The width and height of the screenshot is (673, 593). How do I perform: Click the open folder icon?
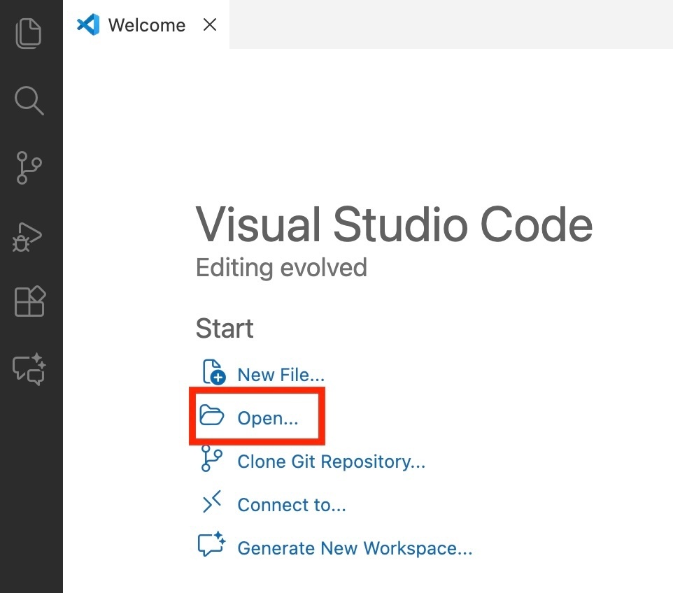(211, 417)
